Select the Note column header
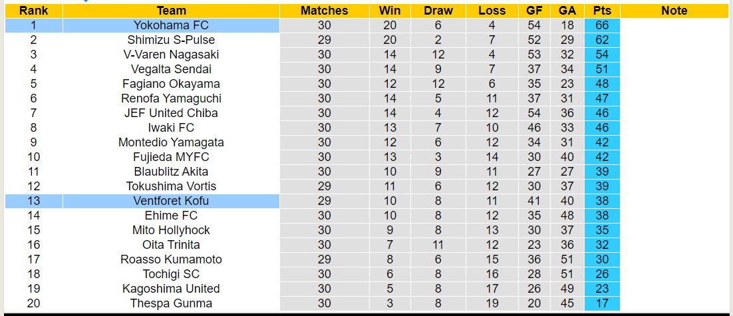Screen dimensions: 733x316 pos(674,11)
